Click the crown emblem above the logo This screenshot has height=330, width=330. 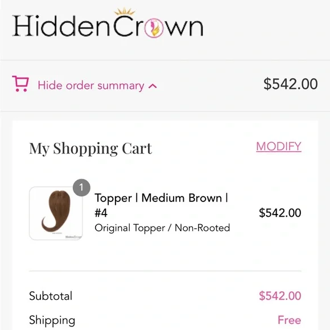(125, 11)
